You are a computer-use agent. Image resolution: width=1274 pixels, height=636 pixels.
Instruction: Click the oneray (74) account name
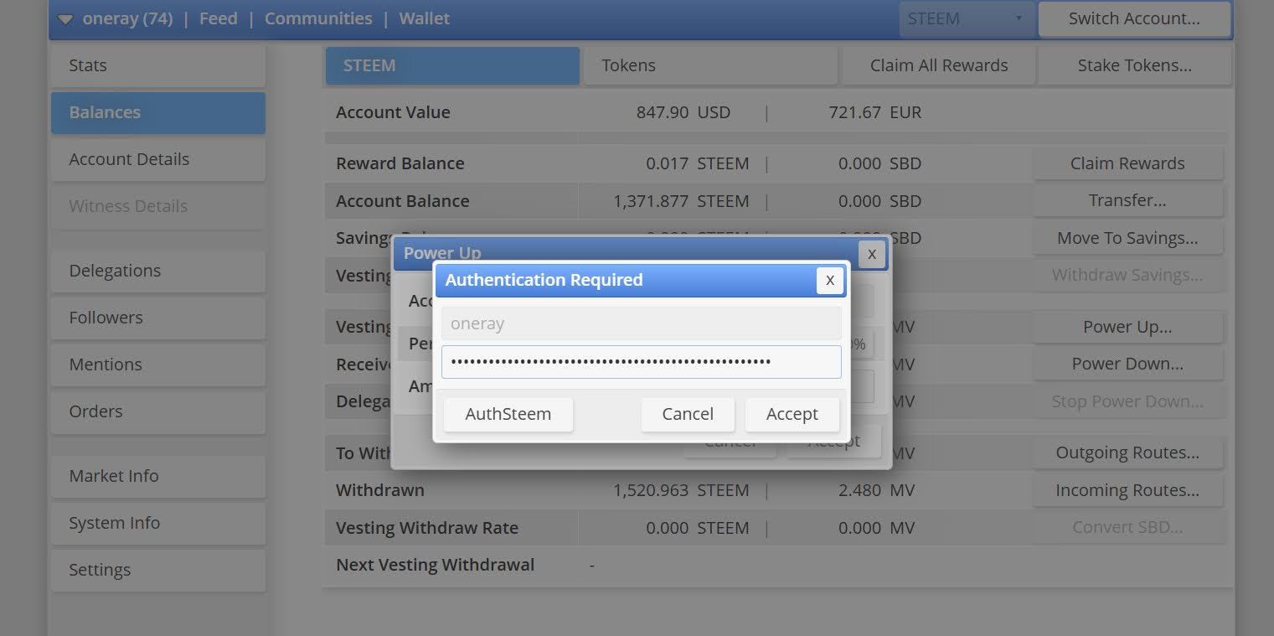(x=127, y=18)
